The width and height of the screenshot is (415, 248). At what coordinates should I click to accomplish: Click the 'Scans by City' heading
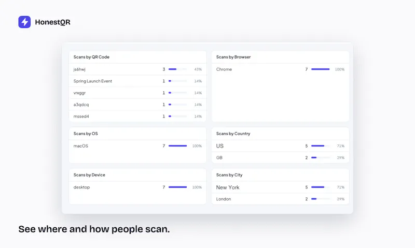(x=229, y=175)
